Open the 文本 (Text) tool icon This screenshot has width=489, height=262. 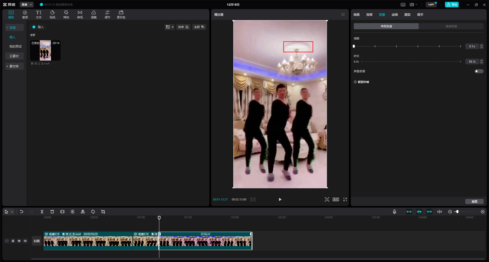pyautogui.click(x=39, y=14)
